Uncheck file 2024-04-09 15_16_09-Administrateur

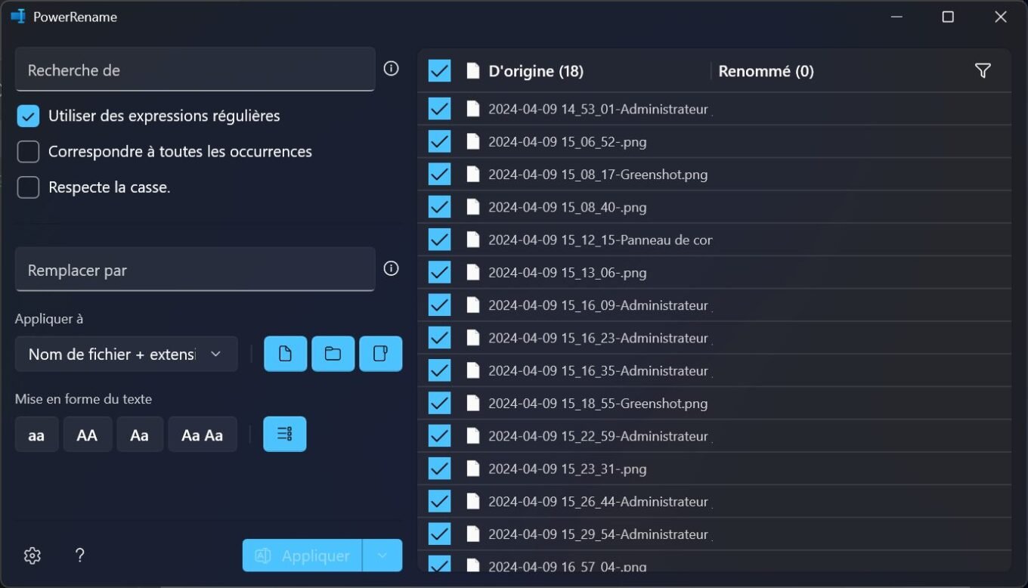(x=439, y=305)
